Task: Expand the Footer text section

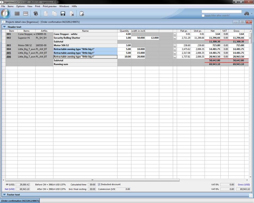Action: click(x=4, y=195)
